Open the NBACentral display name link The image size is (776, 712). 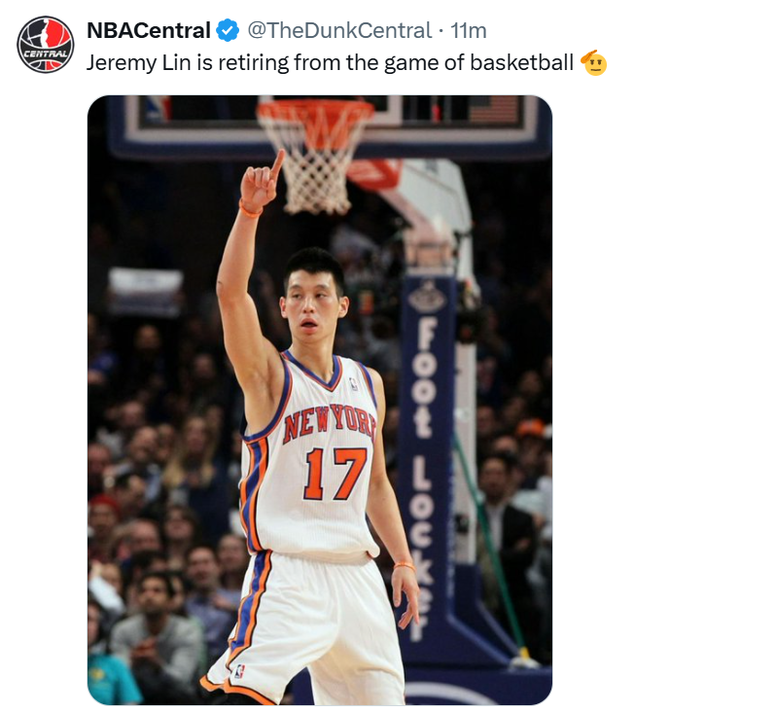click(148, 31)
